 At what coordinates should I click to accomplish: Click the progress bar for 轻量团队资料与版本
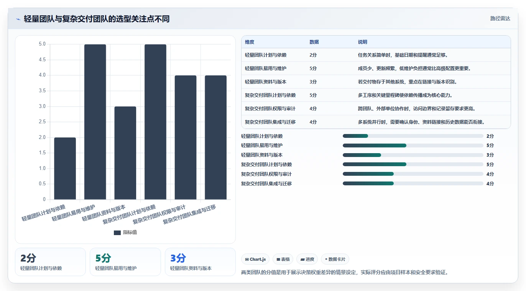tap(413, 155)
